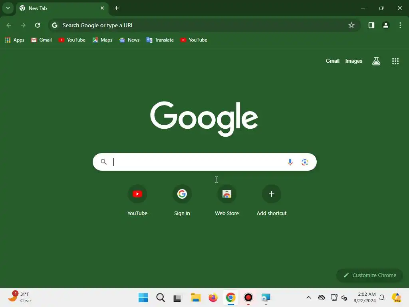
Task: Click Gmail link at top right of page
Action: pyautogui.click(x=332, y=61)
